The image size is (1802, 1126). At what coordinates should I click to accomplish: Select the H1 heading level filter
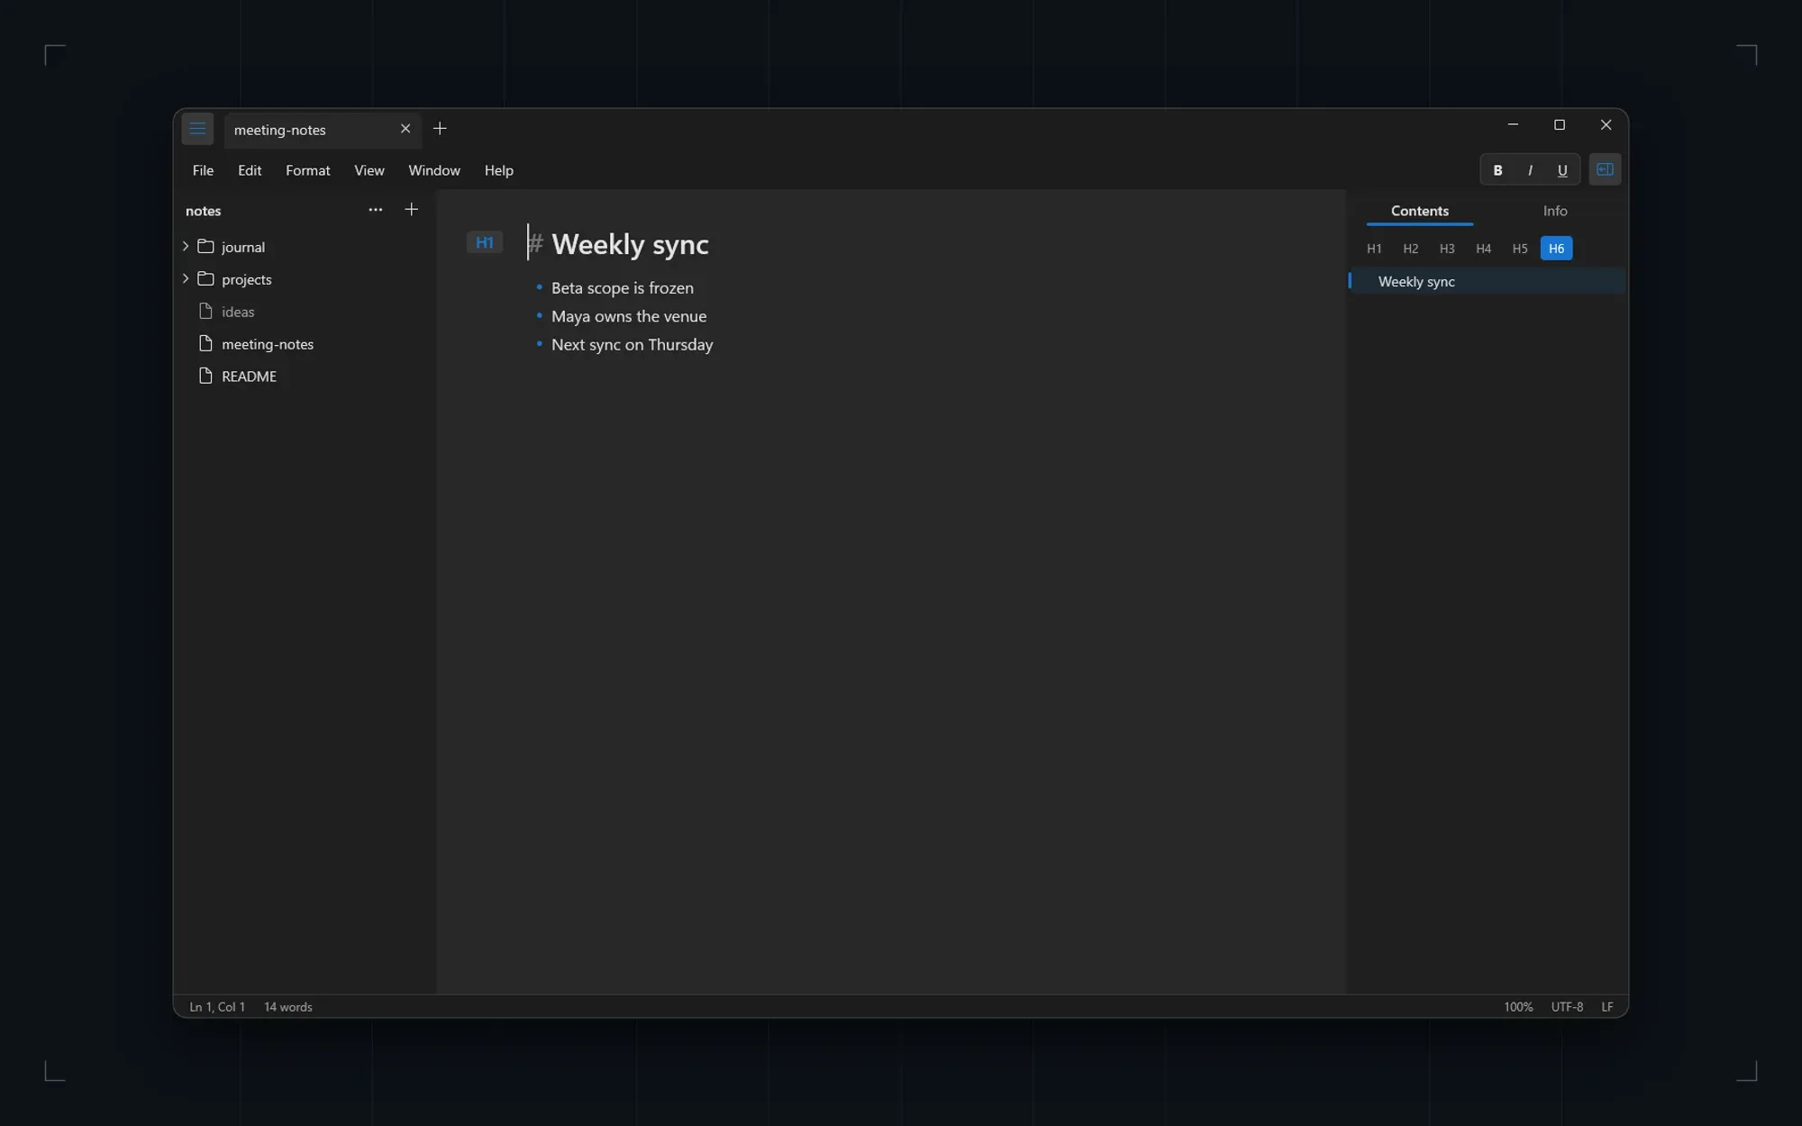(1374, 249)
